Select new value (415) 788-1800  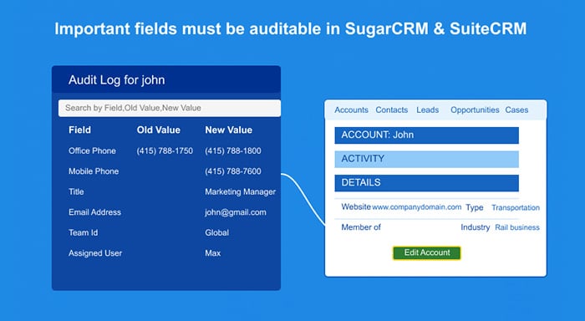coord(233,150)
